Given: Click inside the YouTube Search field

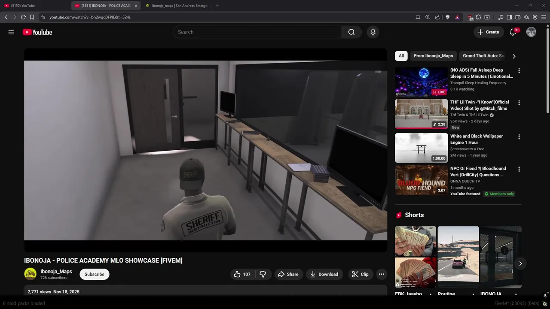Looking at the screenshot, I should point(257,32).
